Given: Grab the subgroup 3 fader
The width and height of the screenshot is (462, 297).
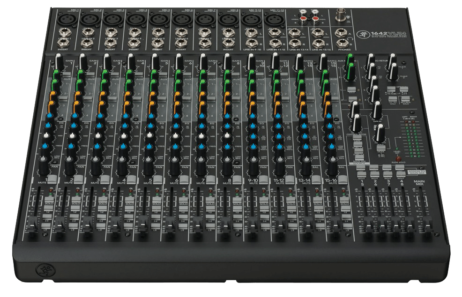Looking at the screenshot, I should 396,225.
